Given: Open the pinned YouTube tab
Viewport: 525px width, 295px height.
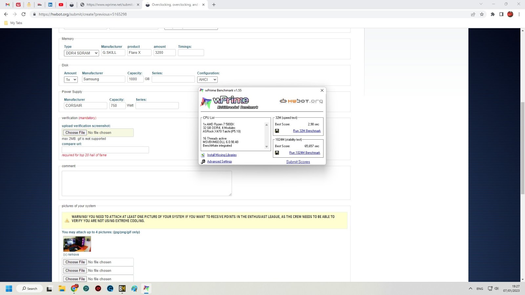Looking at the screenshot, I should [61, 5].
